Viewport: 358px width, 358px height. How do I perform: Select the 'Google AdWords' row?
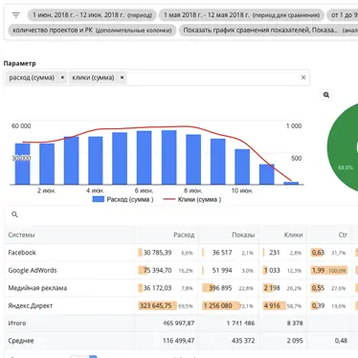(x=181, y=270)
